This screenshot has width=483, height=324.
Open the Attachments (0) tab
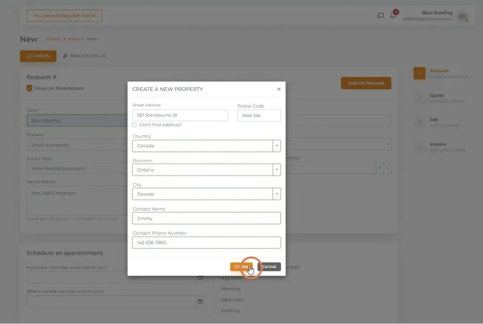(x=84, y=55)
